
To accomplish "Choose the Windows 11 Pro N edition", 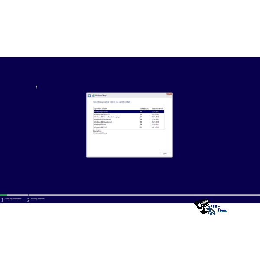I will [x=129, y=127].
